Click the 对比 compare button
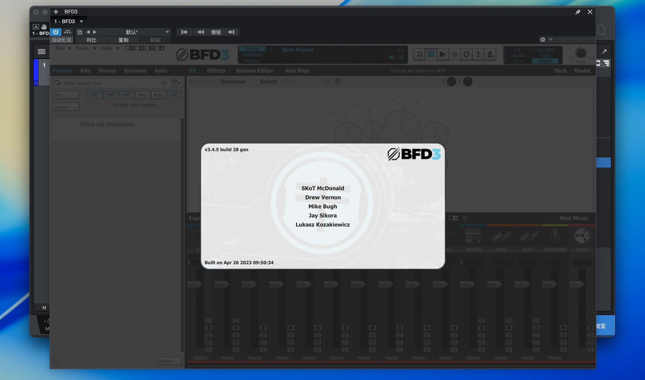 pos(91,40)
